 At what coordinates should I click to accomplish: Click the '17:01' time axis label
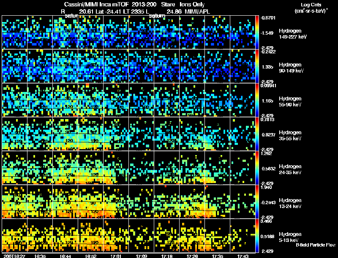(116, 256)
